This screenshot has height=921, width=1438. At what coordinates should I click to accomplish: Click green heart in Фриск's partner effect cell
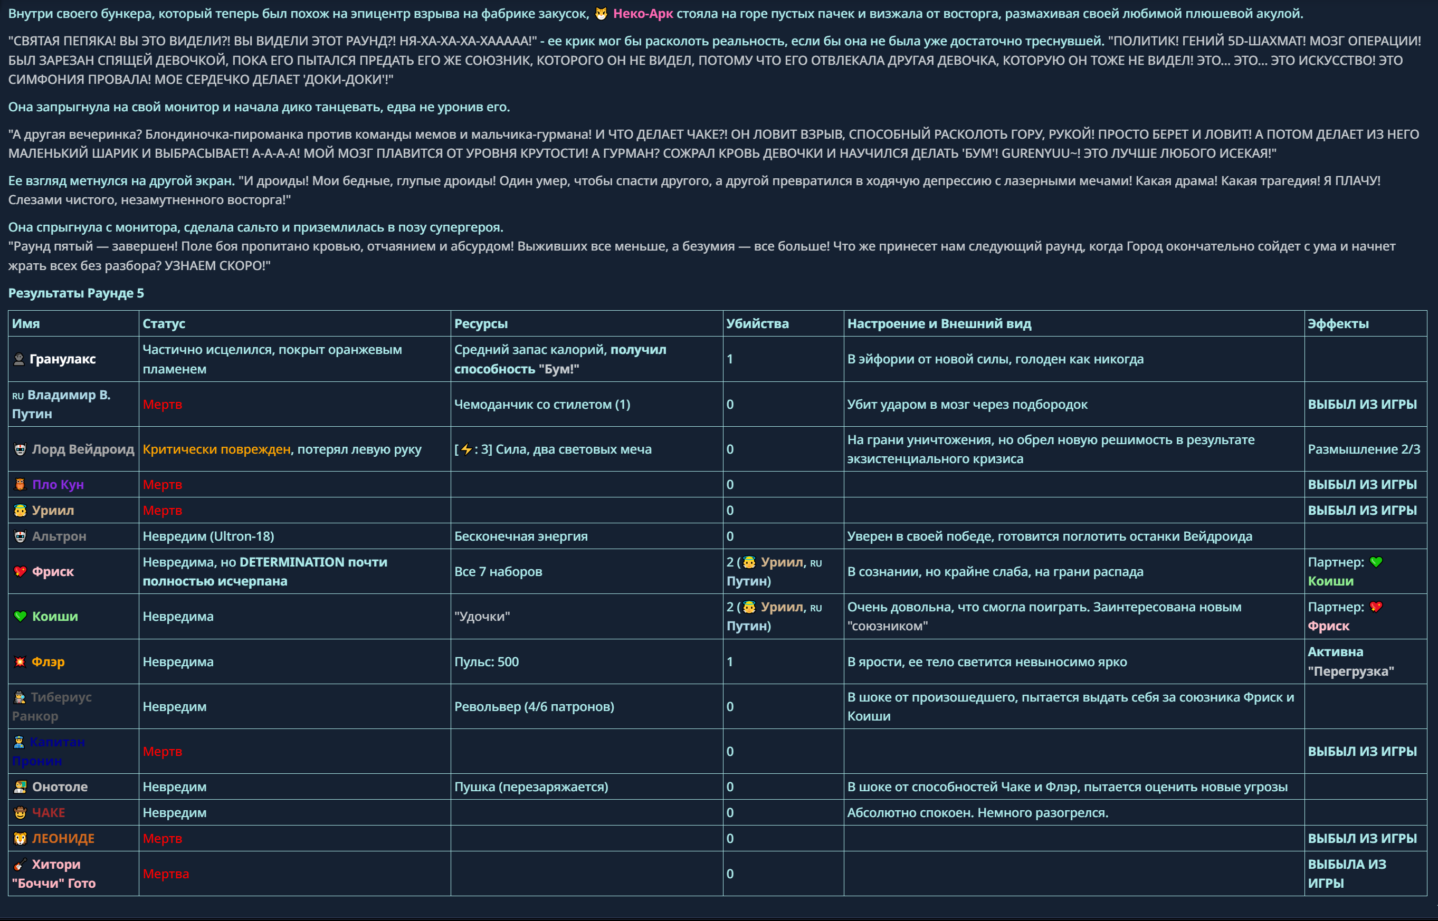click(x=1376, y=562)
